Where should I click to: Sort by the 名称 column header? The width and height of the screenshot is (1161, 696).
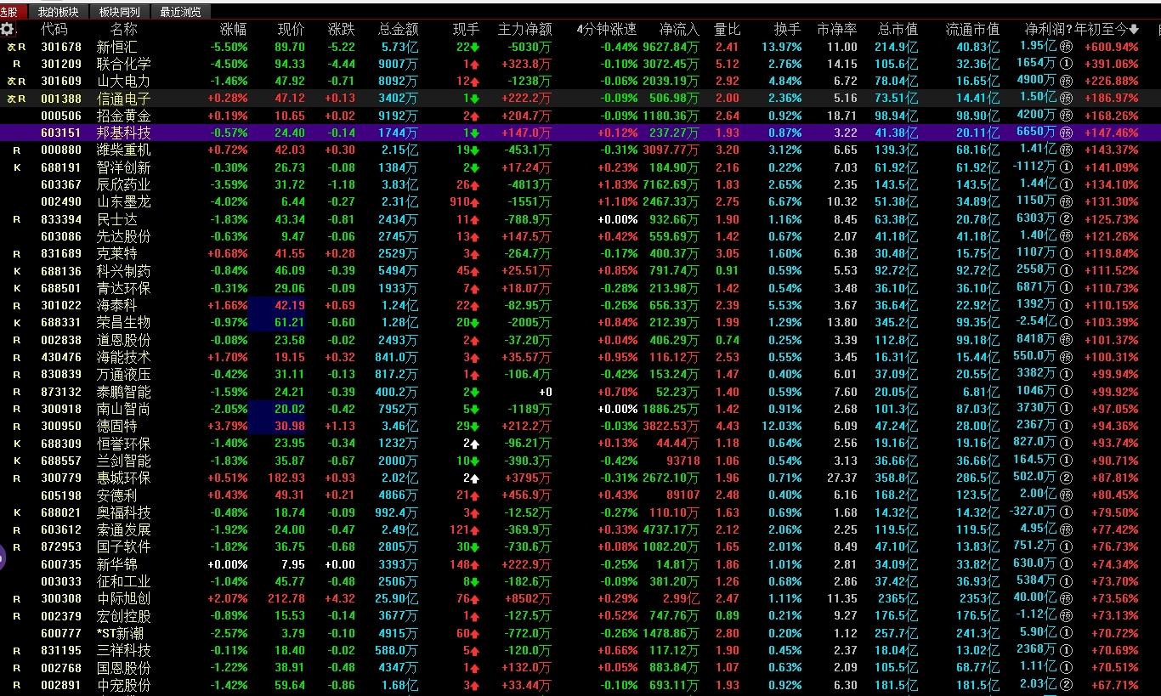click(x=123, y=30)
